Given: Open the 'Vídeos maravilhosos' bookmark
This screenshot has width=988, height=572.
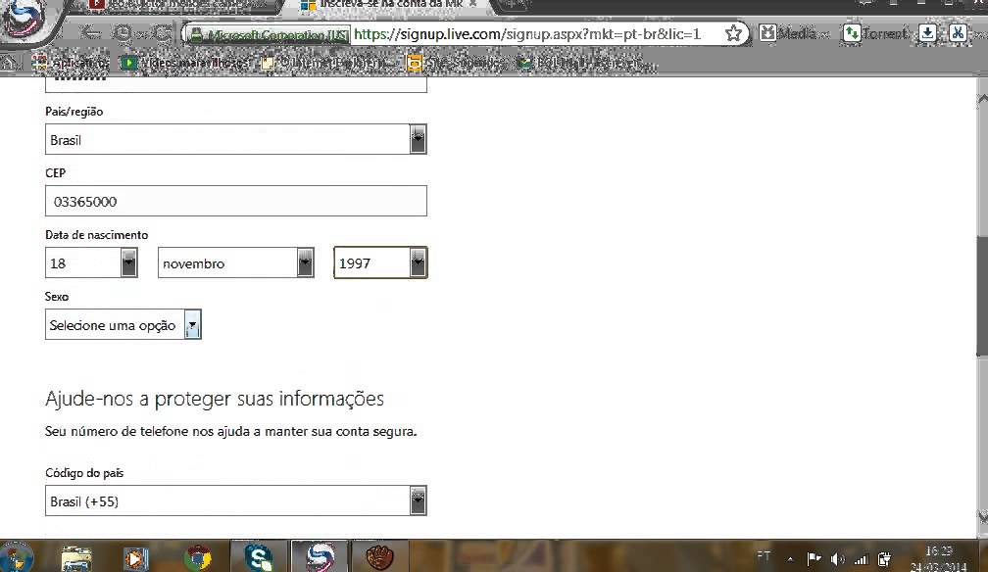Looking at the screenshot, I should click(x=185, y=63).
